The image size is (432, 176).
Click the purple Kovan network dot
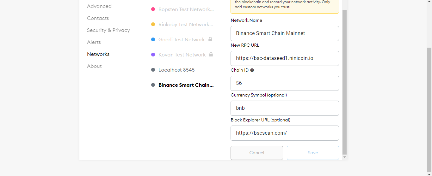153,55
